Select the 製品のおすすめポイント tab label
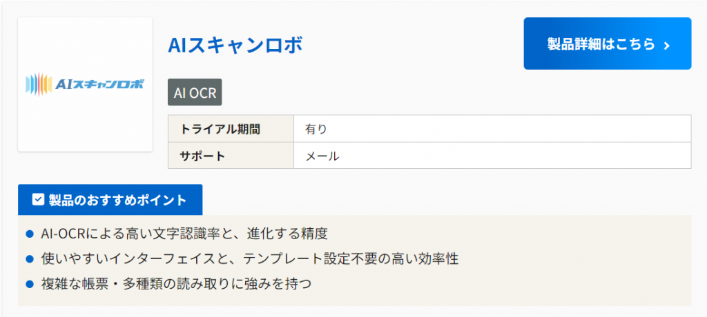Screen dimensions: 707x317 click(117, 200)
